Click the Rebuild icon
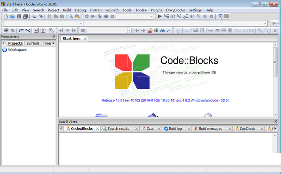Screen dimensions: 281x174 [x=106, y=17]
